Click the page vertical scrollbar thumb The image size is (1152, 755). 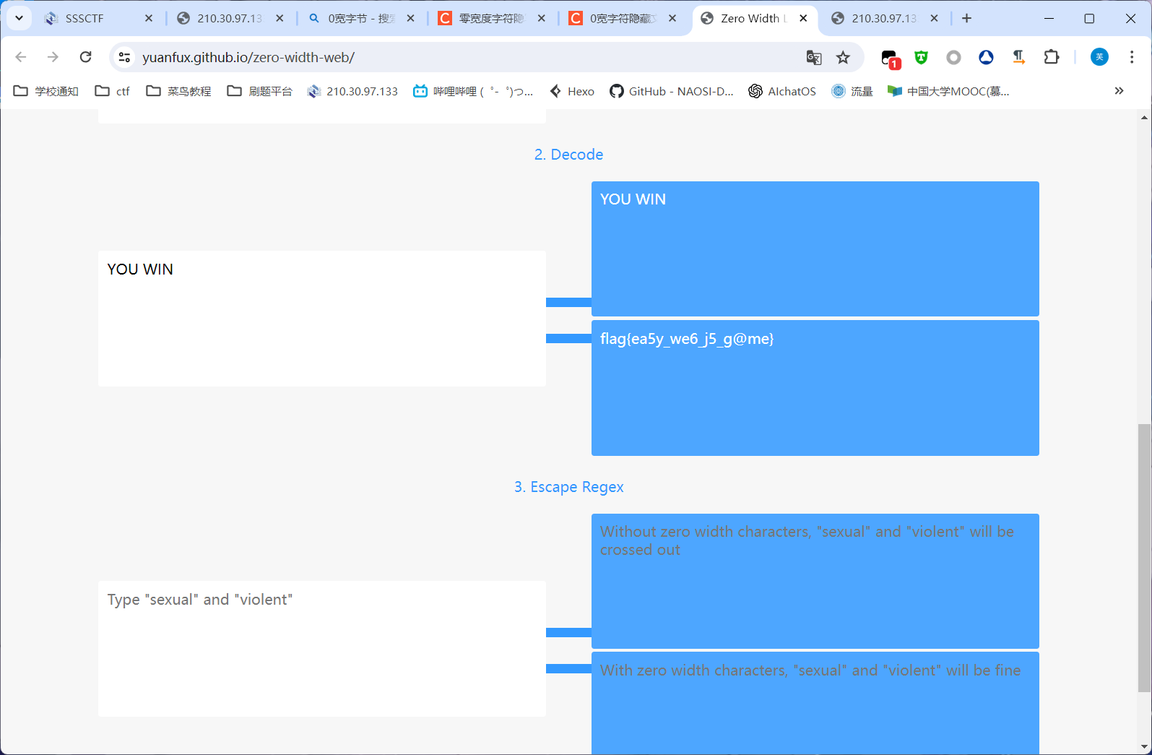tap(1144, 556)
